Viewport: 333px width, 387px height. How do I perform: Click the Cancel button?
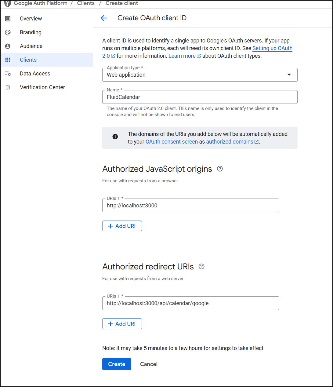pos(149,364)
